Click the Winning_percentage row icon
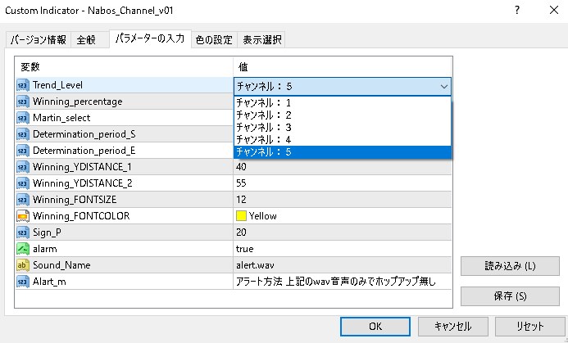This screenshot has height=343, width=568. (x=23, y=102)
